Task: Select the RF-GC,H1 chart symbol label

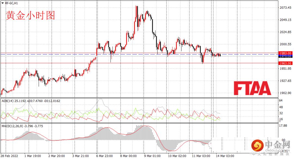Action: tap(11, 3)
